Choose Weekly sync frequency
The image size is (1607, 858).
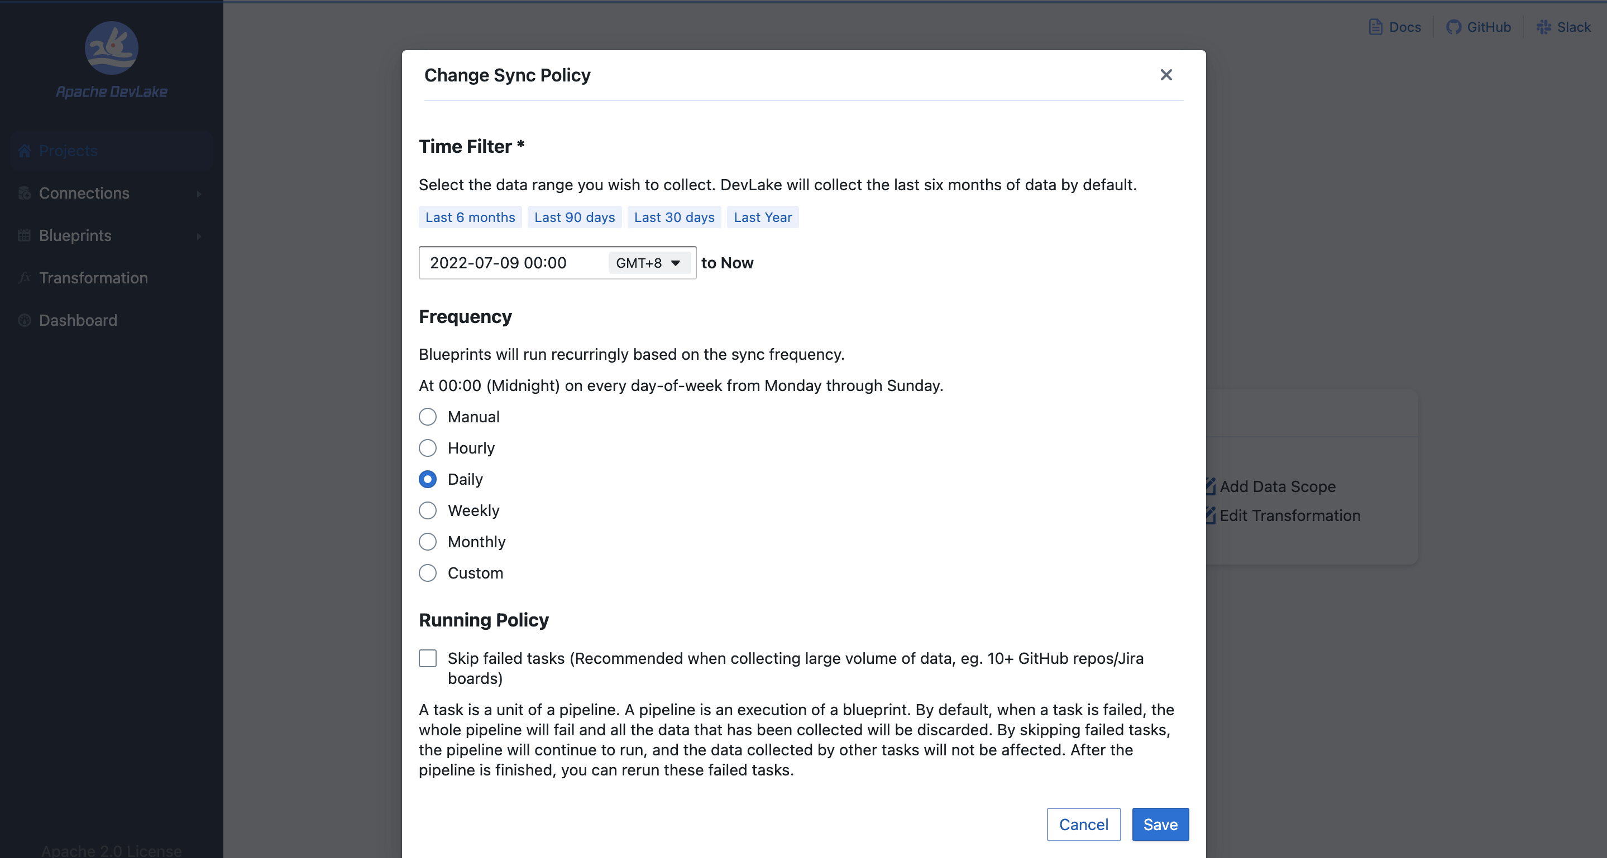(427, 510)
